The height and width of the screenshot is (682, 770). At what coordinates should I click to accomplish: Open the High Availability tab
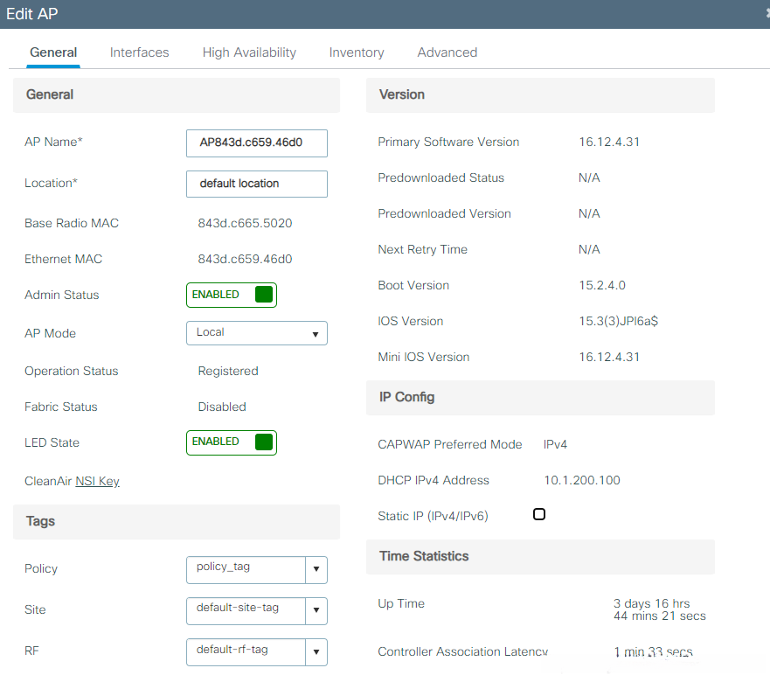coord(249,52)
